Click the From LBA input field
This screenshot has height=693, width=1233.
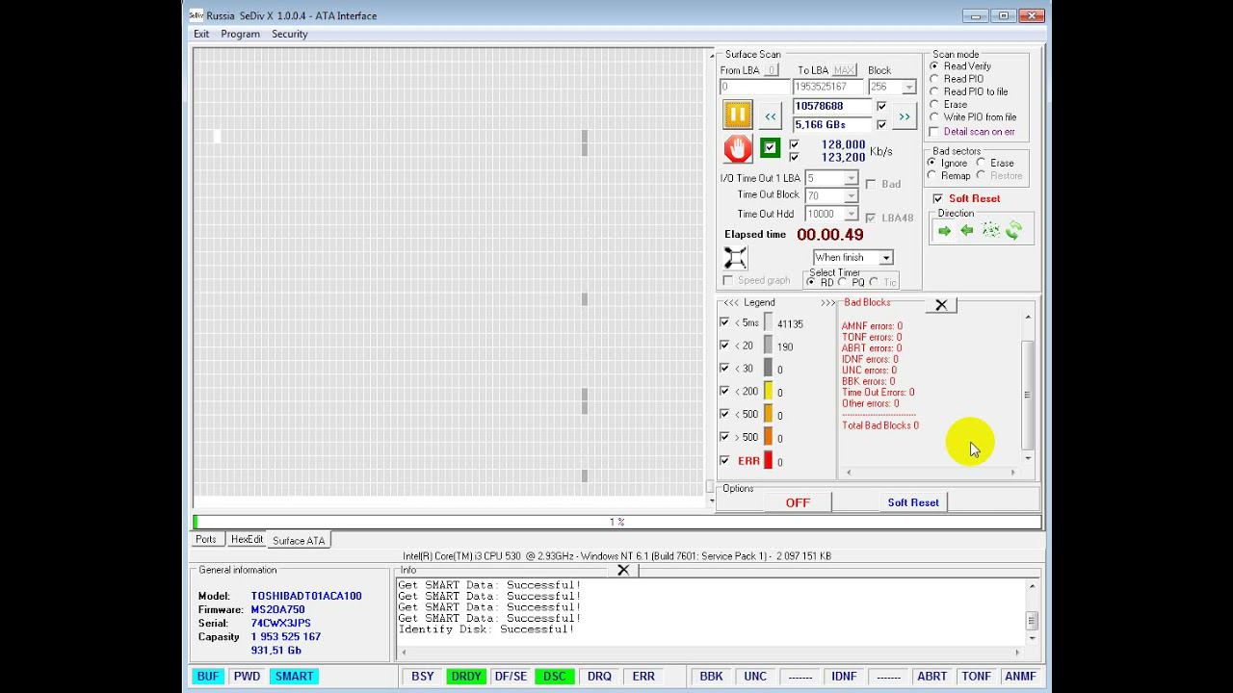pos(755,88)
